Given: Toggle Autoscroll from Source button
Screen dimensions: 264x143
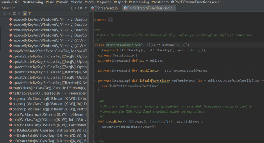Looking at the screenshot, I should (30, 14).
